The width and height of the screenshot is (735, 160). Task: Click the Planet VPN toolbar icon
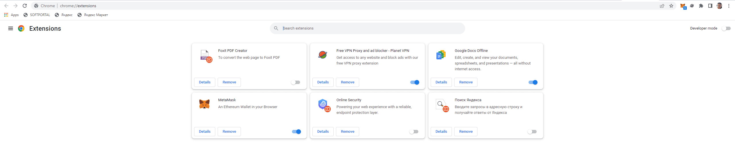tap(692, 6)
